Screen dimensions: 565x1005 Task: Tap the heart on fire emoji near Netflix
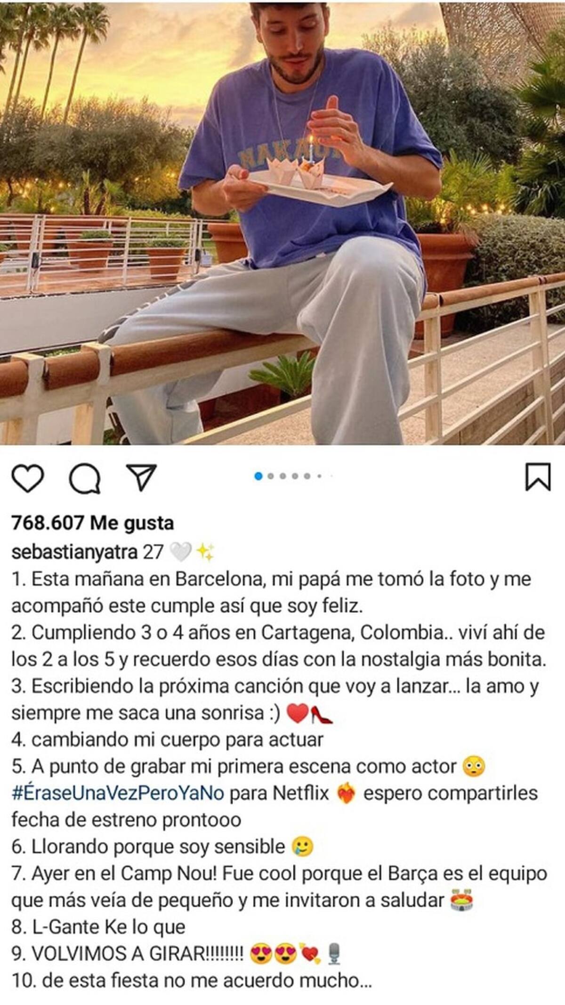click(x=346, y=794)
